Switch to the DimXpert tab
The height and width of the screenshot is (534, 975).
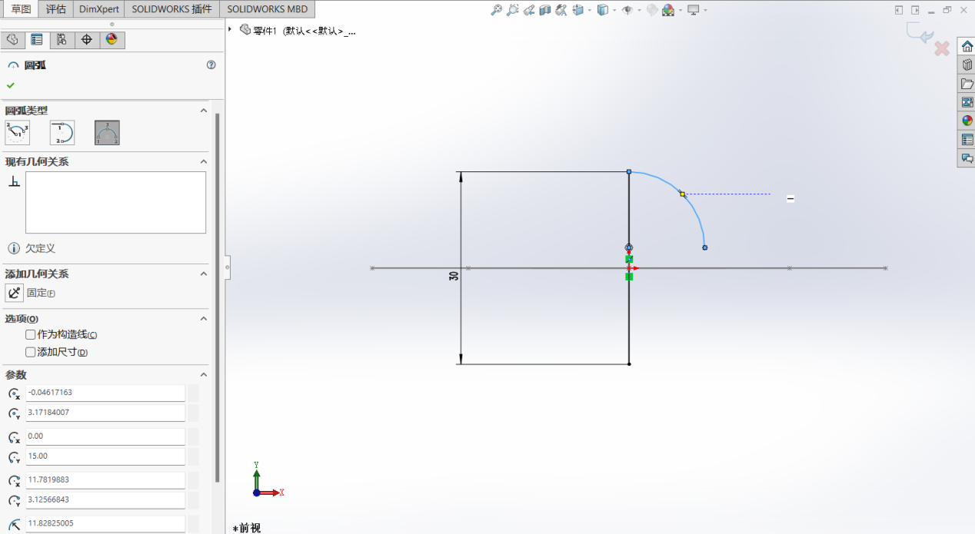pyautogui.click(x=99, y=9)
